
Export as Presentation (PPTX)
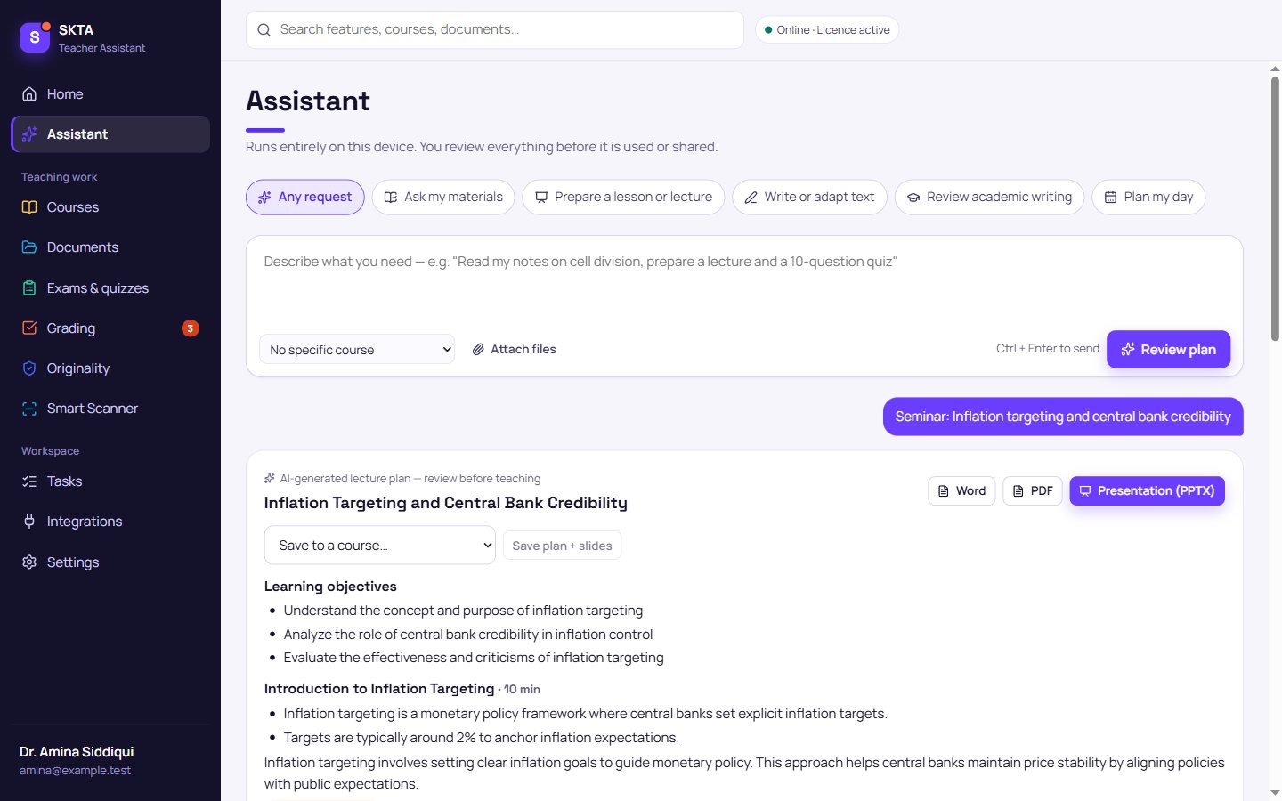click(1148, 491)
